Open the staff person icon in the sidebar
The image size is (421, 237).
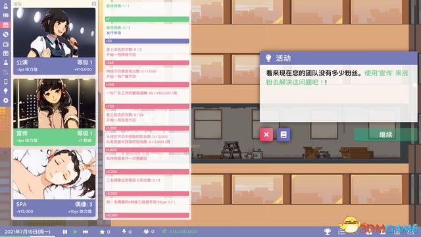point(5,63)
